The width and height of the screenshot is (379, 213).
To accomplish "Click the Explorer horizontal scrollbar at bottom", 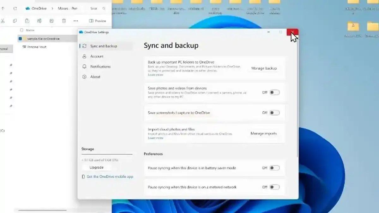I will 42,210.
